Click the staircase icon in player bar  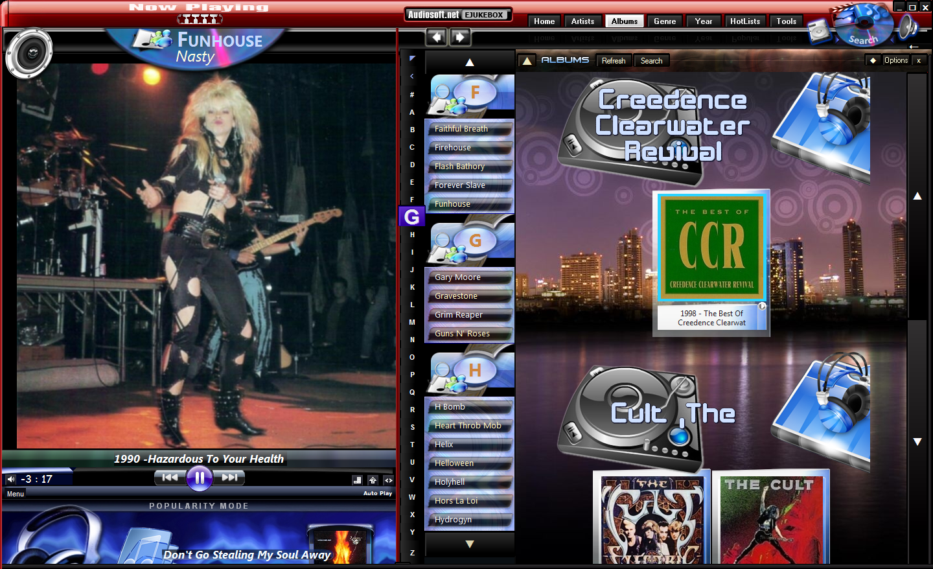tap(357, 480)
